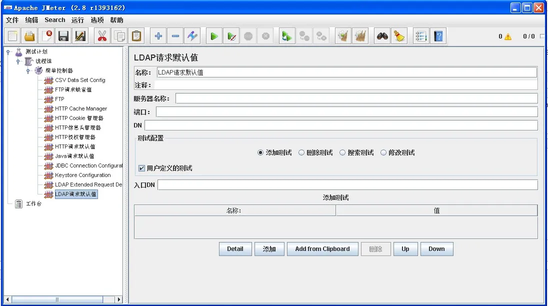This screenshot has width=548, height=306.
Task: Collapse all nodes with minus icon
Action: tap(175, 36)
